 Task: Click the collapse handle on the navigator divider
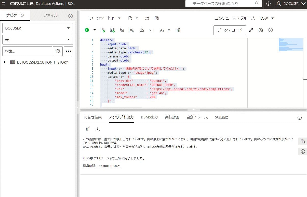[x=78, y=108]
